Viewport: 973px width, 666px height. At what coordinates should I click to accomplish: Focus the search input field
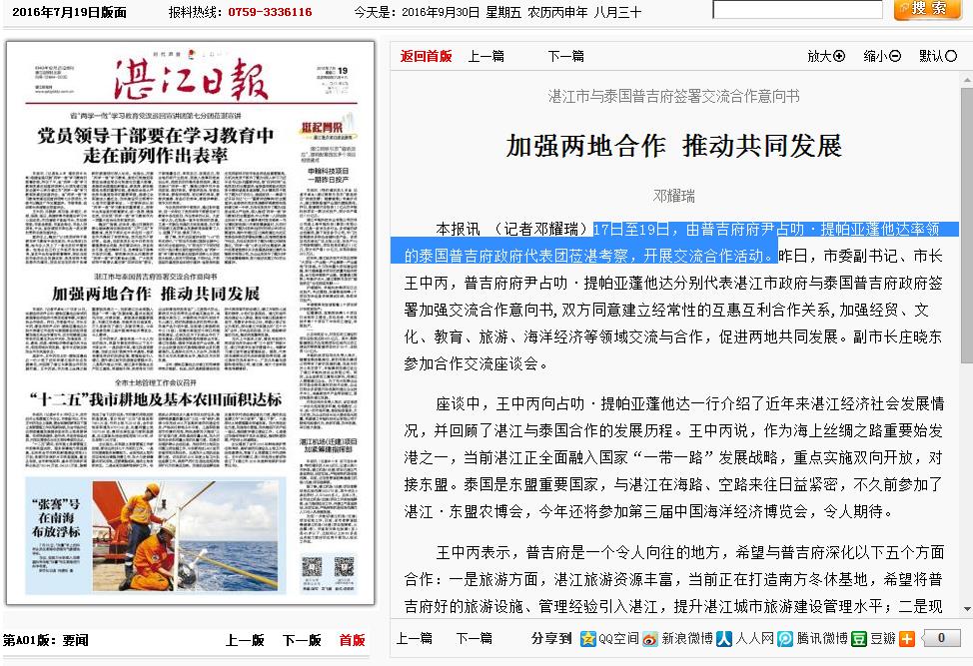point(797,9)
